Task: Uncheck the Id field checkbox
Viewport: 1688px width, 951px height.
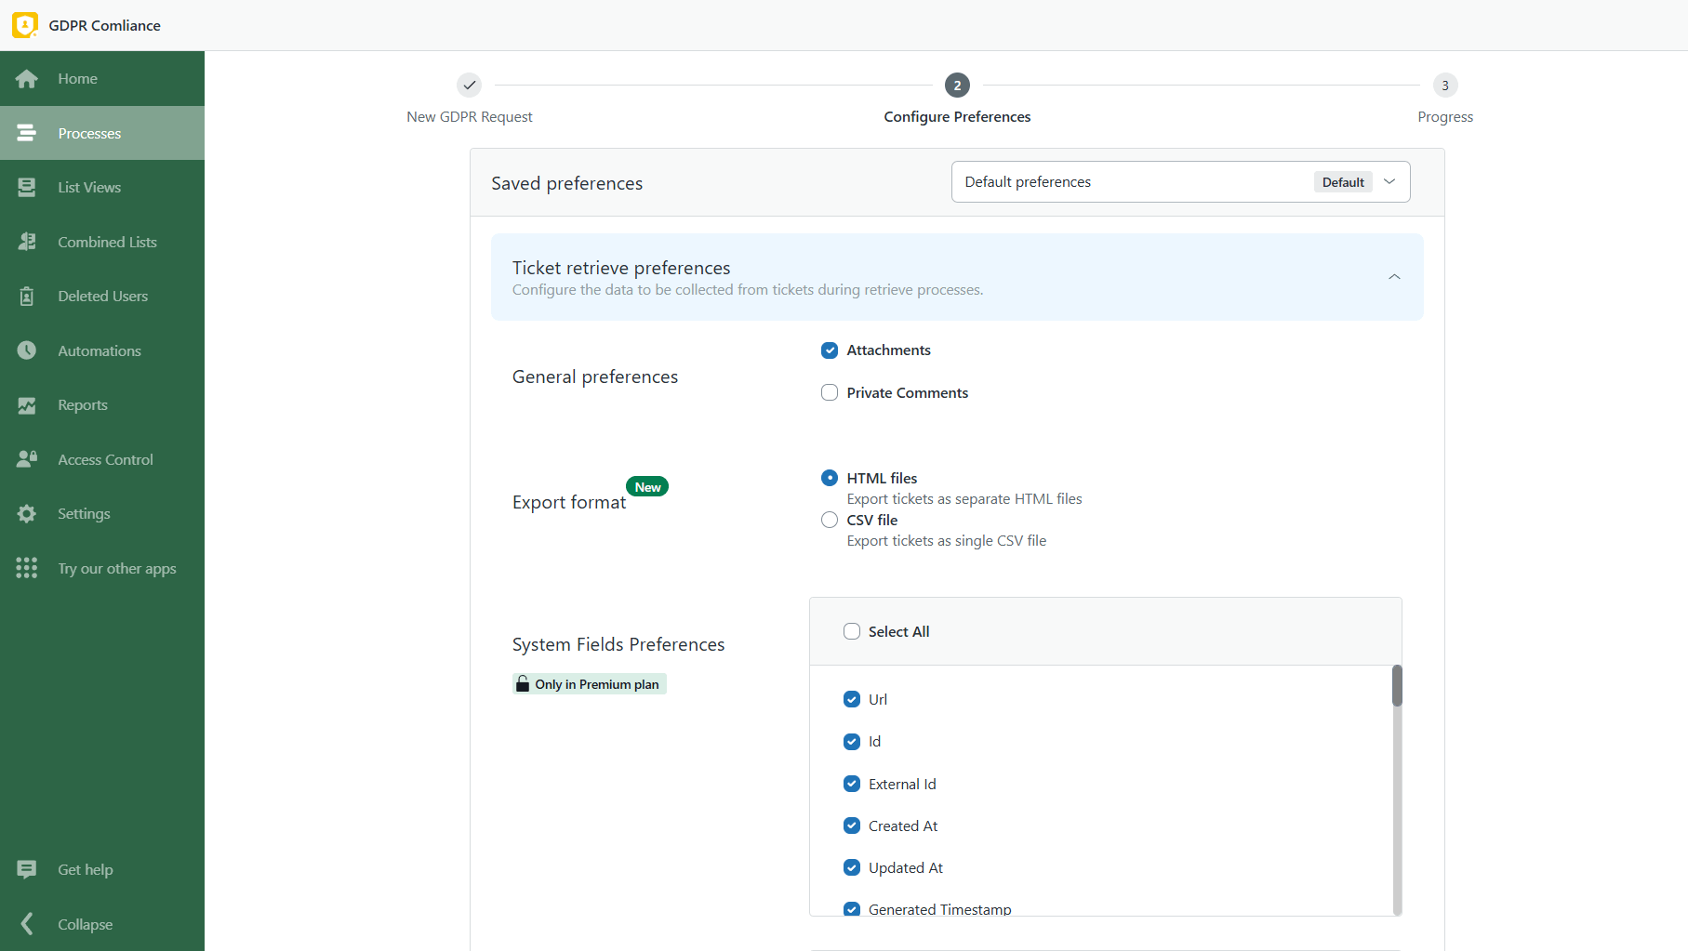Action: pyautogui.click(x=852, y=742)
